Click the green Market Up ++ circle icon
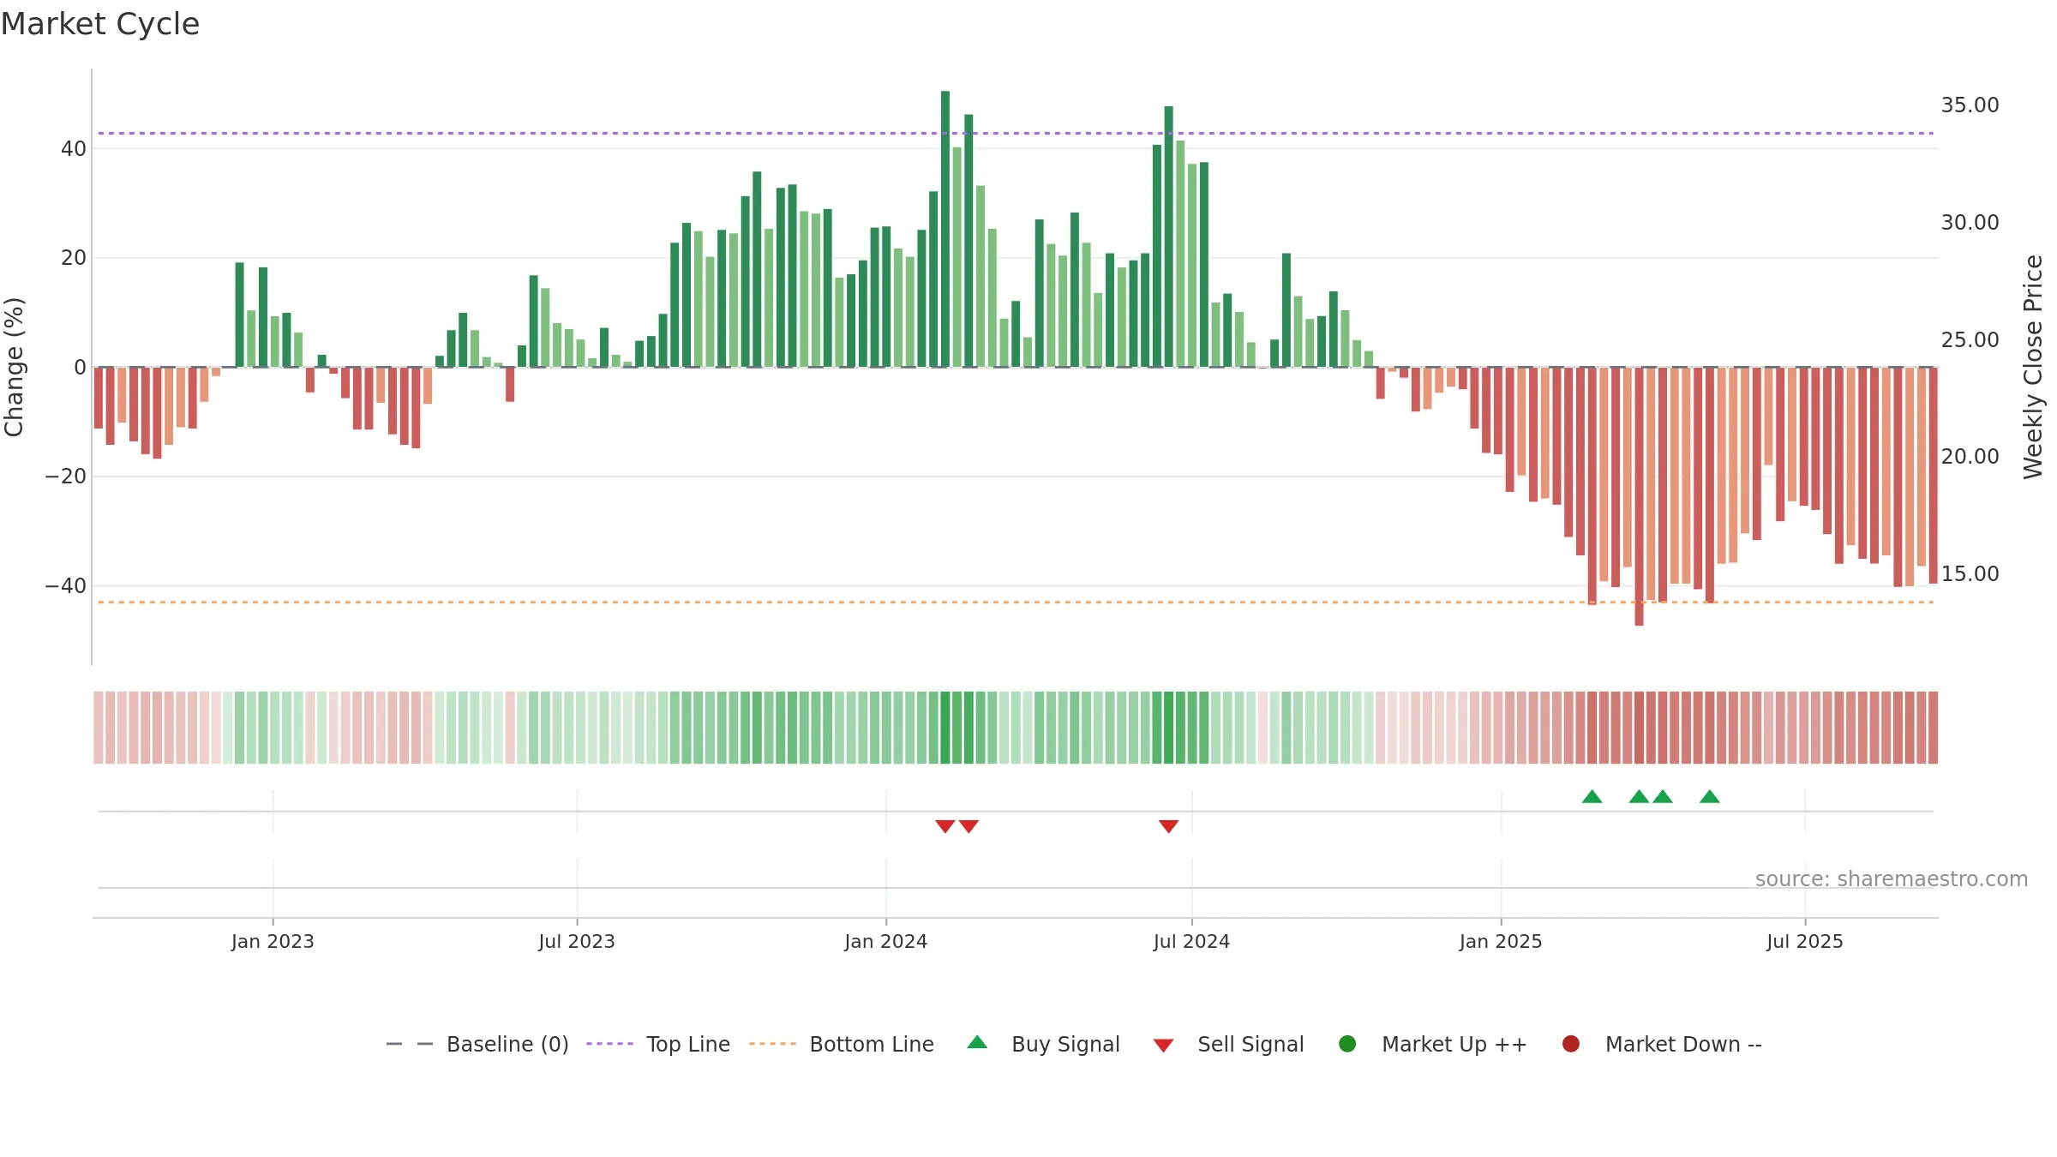 click(x=1347, y=1044)
